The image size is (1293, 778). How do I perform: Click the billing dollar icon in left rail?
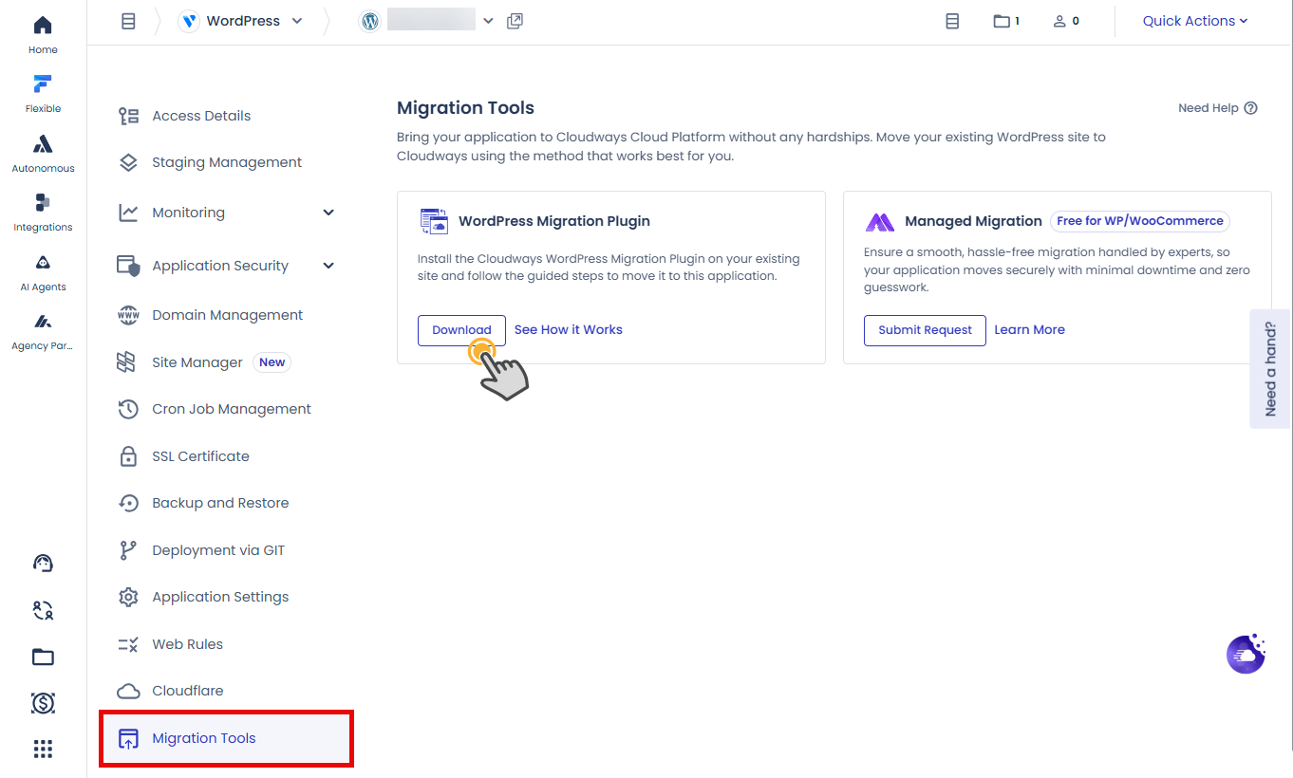[x=43, y=703]
